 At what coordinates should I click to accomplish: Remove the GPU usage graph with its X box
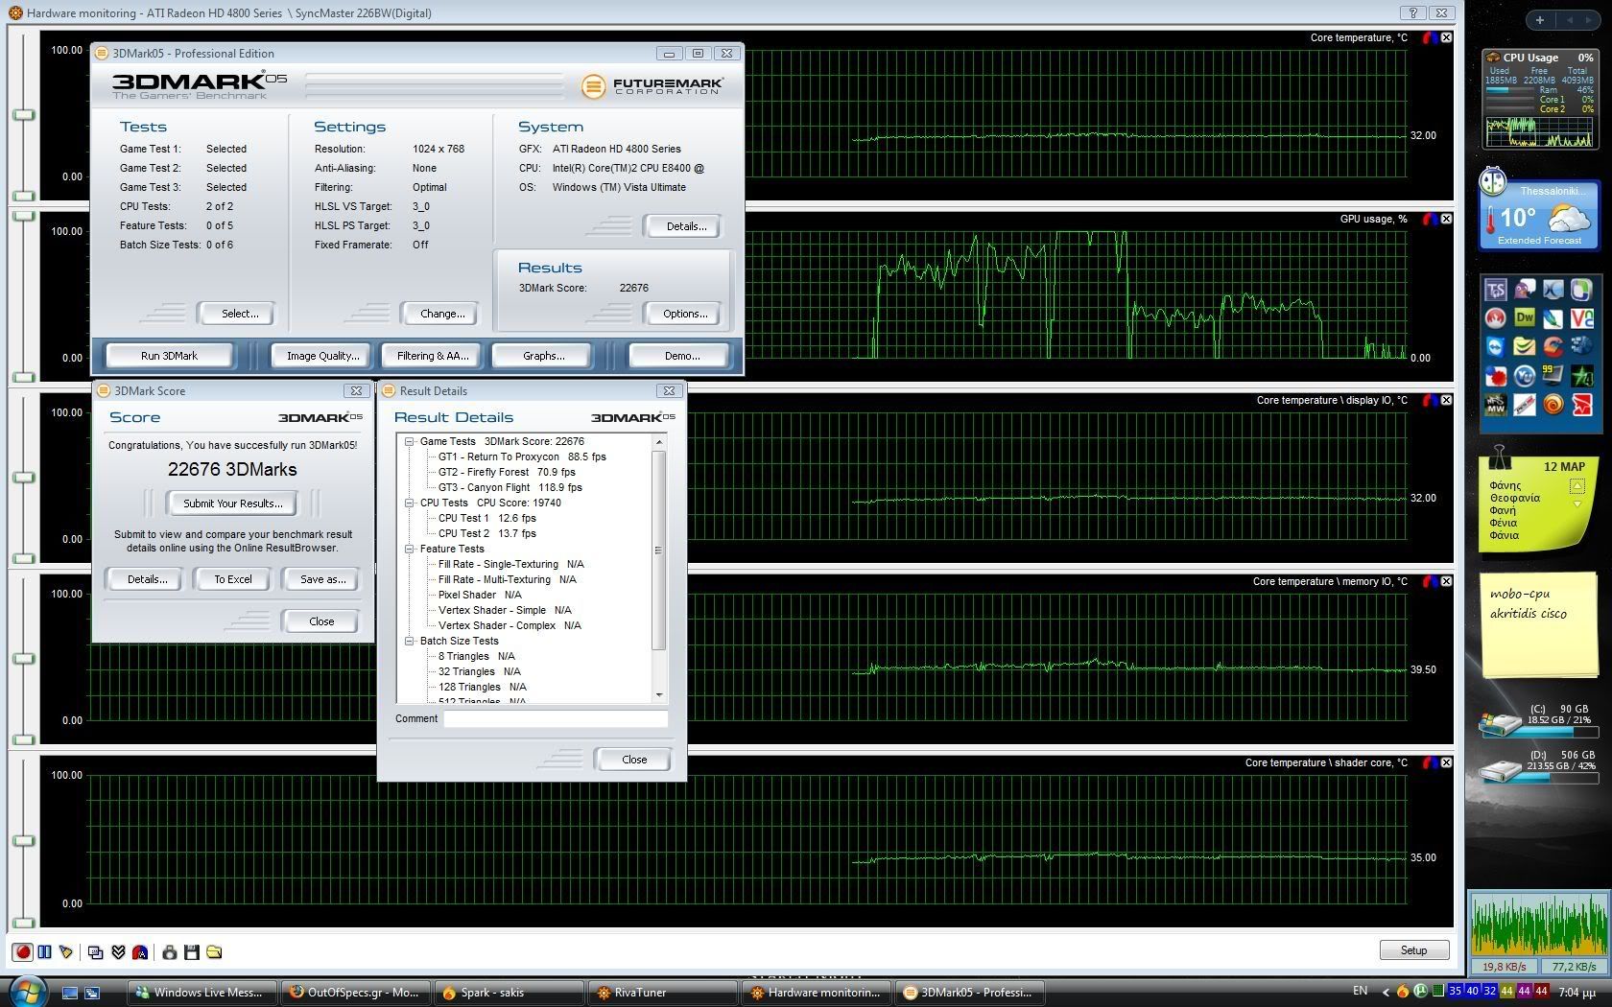(x=1446, y=219)
